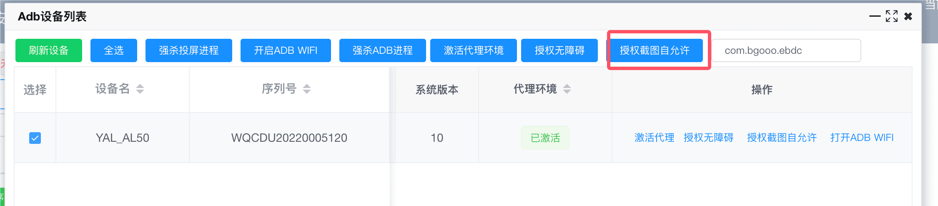Image resolution: width=938 pixels, height=206 pixels.
Task: Focus the com.bgooo.ebdc package input
Action: coord(786,50)
